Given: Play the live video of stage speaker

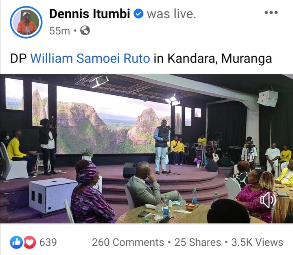Looking at the screenshot, I should pyautogui.click(x=146, y=148).
